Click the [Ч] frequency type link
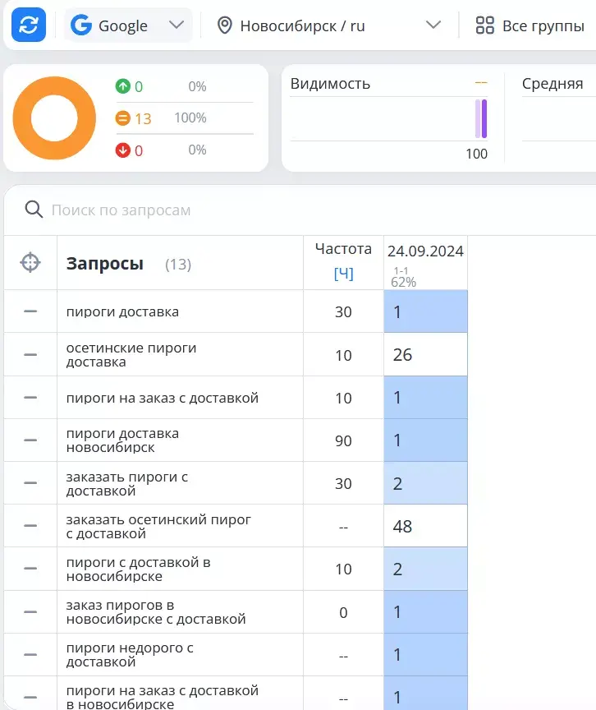This screenshot has width=596, height=710. [344, 274]
